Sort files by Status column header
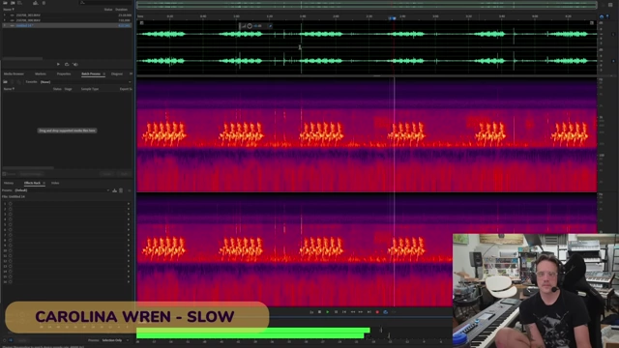 (107, 10)
